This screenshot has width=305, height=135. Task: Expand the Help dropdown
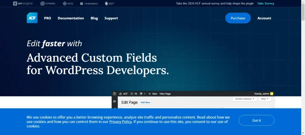(264, 99)
